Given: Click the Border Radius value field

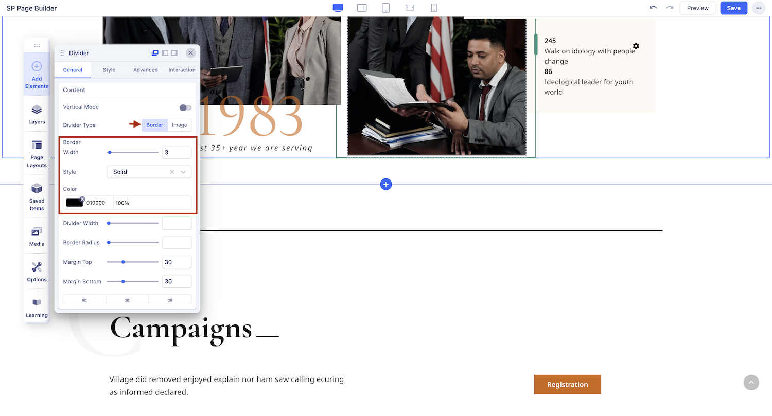Looking at the screenshot, I should pos(177,243).
